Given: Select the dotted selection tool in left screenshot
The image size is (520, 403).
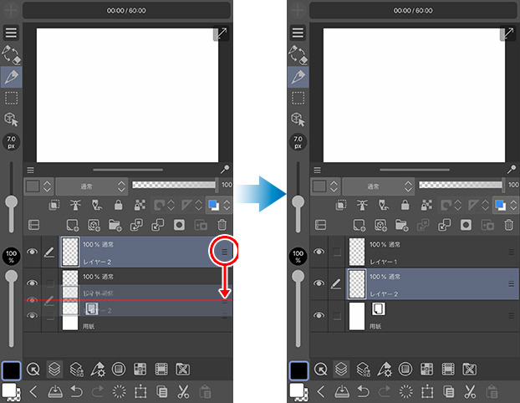Looking at the screenshot, I should tap(11, 98).
